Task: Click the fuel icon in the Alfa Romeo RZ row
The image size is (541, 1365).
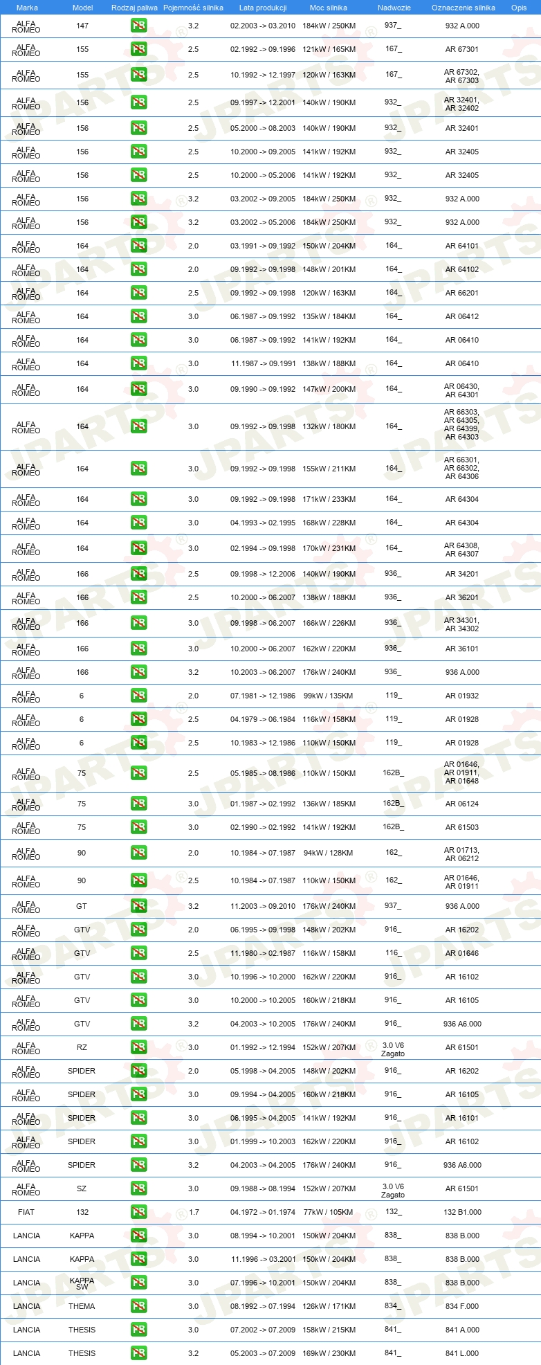Action: 138,1047
